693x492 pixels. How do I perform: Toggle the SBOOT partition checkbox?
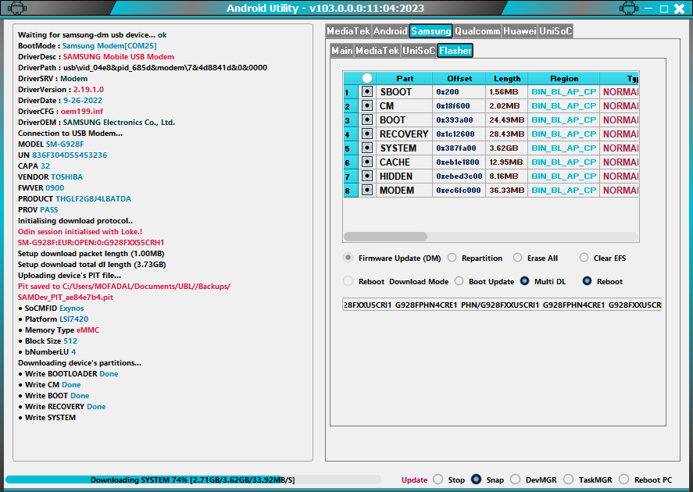click(367, 91)
